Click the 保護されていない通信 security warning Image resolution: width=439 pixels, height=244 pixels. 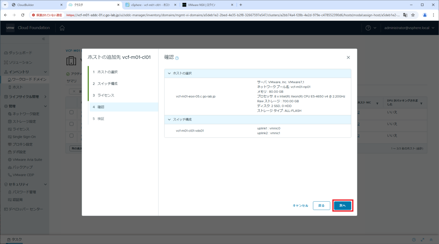(47, 15)
